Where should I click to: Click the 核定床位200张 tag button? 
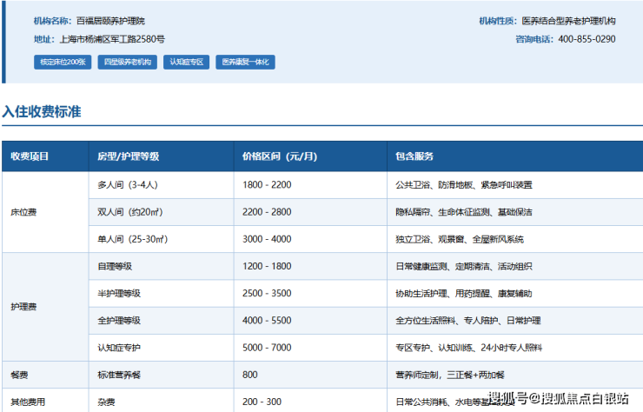tap(63, 62)
